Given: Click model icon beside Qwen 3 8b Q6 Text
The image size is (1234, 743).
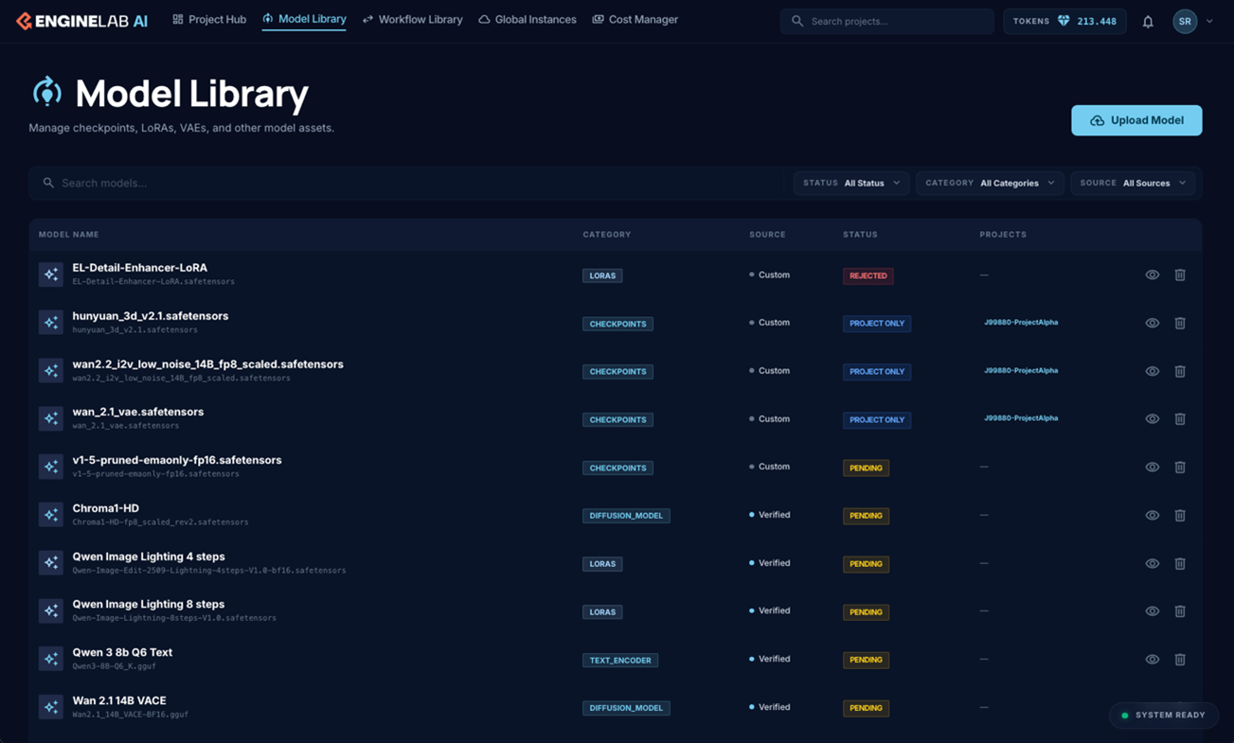Looking at the screenshot, I should 51,659.
